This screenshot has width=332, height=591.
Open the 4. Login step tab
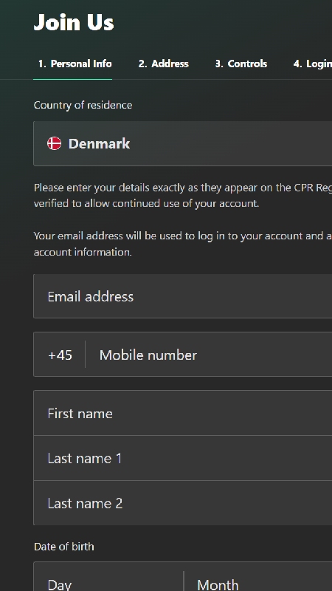[x=312, y=64]
